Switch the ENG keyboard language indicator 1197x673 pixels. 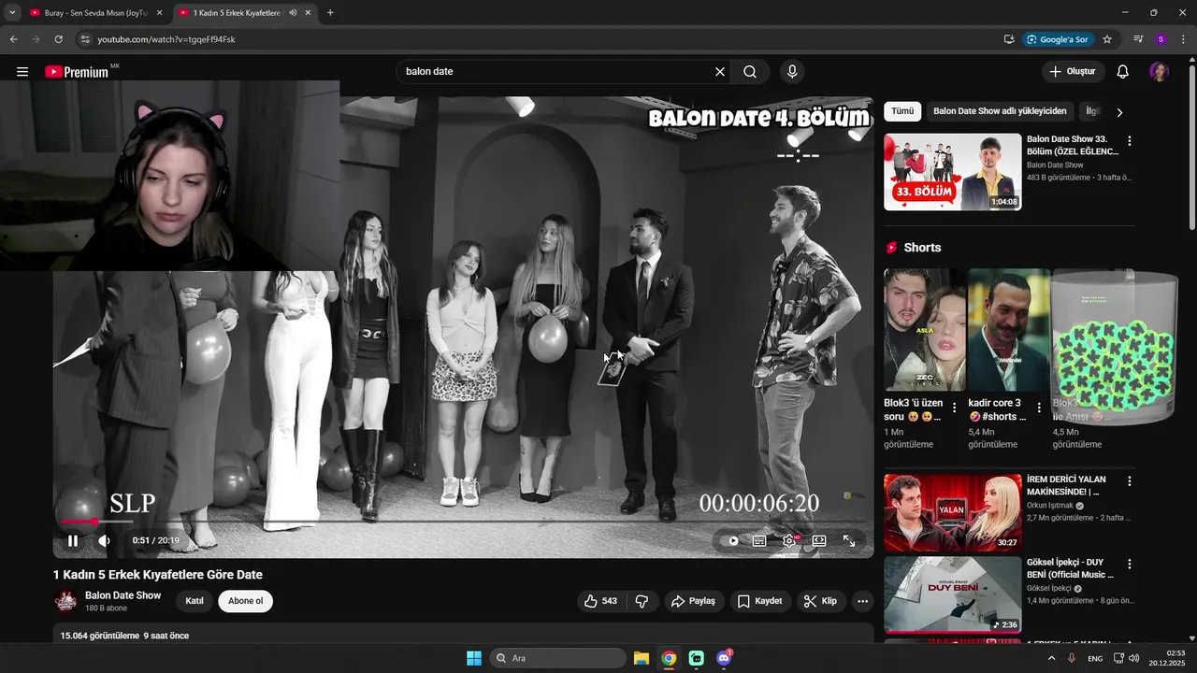[1095, 658]
